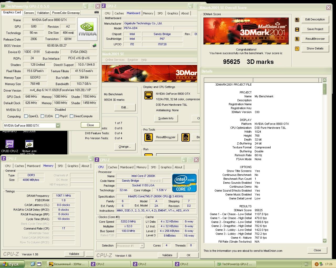Image resolution: width=336 pixels, height=268 pixels.
Task: Click the DRAM Frequency 1067.1 MHz field
Action: coord(64,196)
